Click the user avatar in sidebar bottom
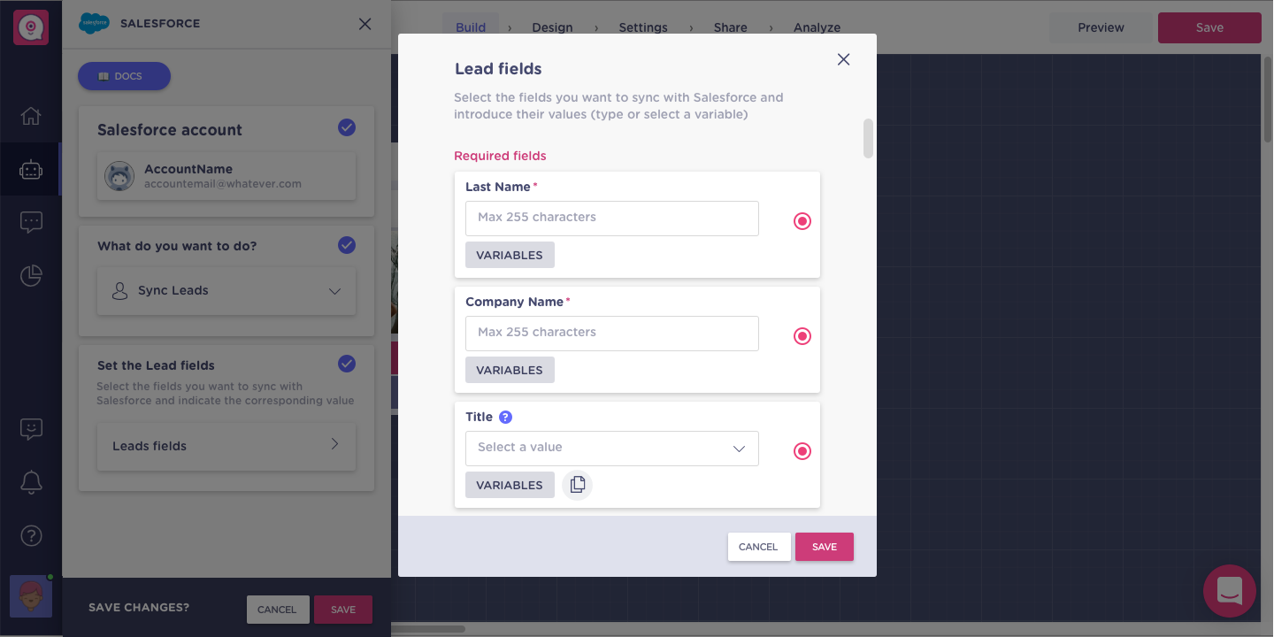 [31, 596]
